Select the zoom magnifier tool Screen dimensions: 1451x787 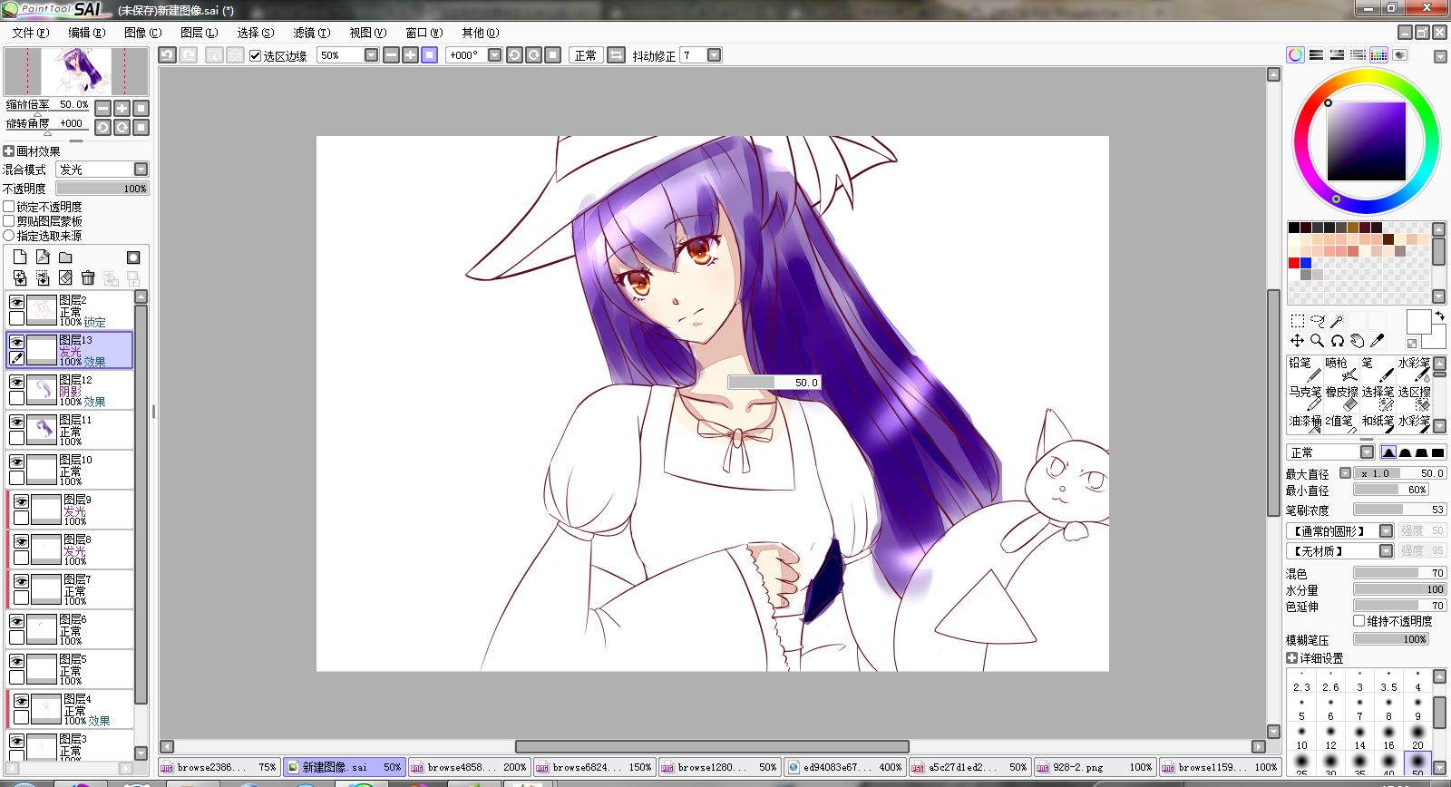click(1318, 341)
